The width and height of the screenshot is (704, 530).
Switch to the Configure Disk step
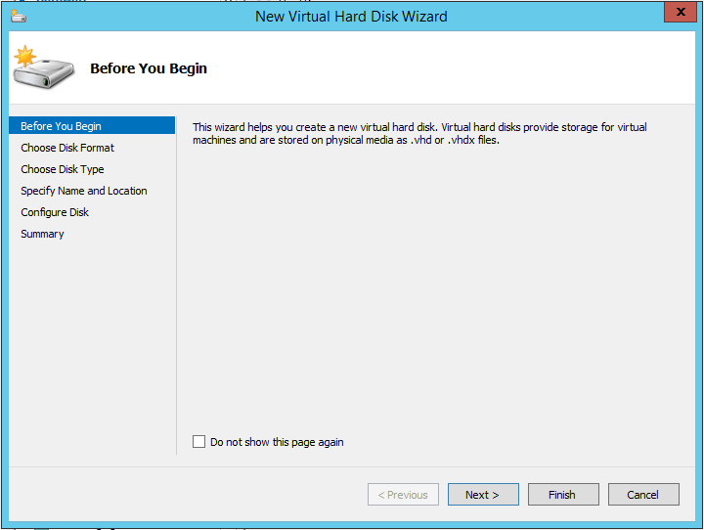(x=55, y=212)
